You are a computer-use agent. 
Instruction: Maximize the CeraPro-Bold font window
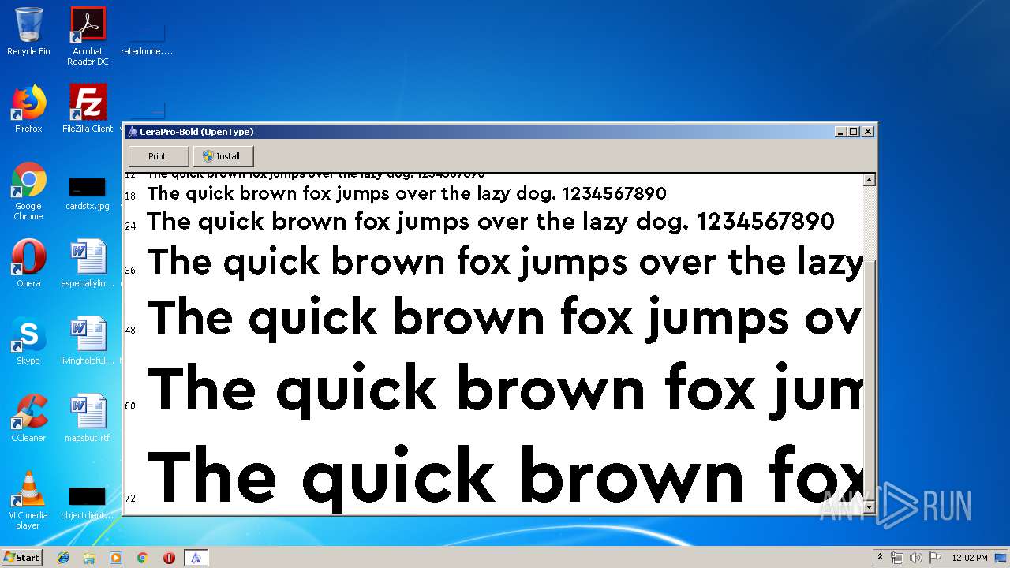(x=853, y=132)
